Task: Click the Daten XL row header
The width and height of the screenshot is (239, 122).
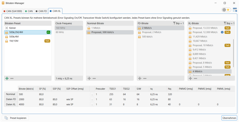Action: 11,104
